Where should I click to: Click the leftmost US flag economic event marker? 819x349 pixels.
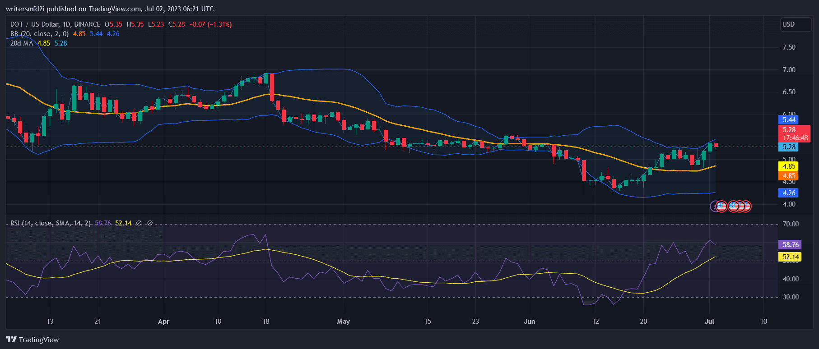721,207
